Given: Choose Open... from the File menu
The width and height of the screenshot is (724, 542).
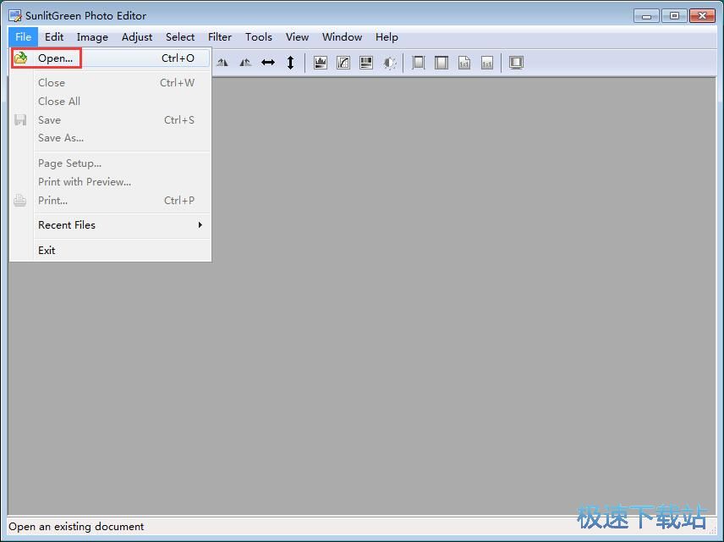Looking at the screenshot, I should [55, 58].
